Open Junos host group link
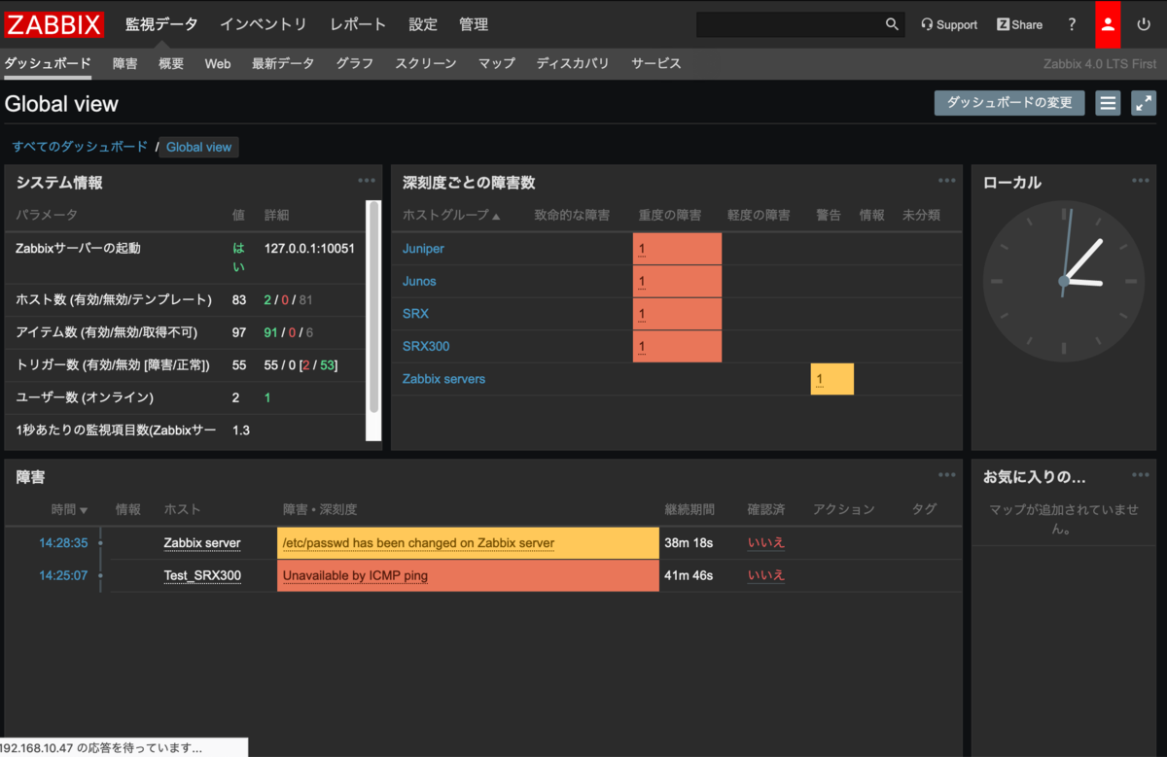 coord(419,281)
